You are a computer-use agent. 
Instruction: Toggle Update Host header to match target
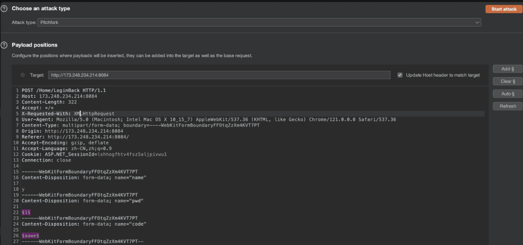[x=400, y=75]
